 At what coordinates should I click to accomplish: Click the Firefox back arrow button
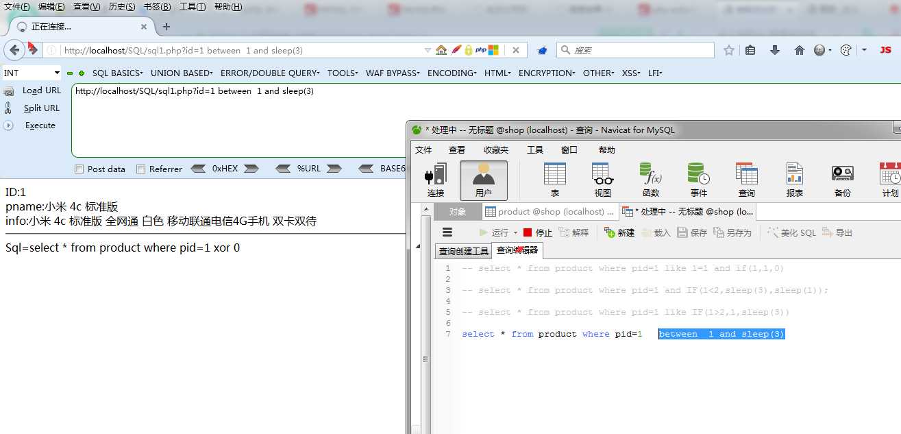click(14, 50)
